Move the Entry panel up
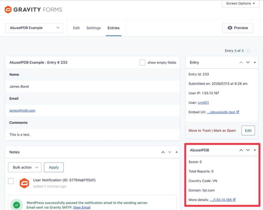Image resolution: width=263 pixels, height=210 pixels. (241, 63)
